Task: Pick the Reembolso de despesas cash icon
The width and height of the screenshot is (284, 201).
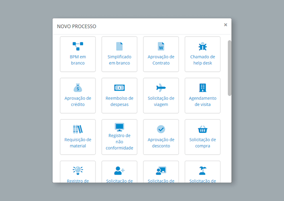Action: pyautogui.click(x=119, y=87)
